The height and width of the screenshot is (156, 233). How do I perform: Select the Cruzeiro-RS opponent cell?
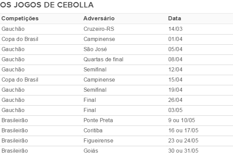tap(99, 29)
